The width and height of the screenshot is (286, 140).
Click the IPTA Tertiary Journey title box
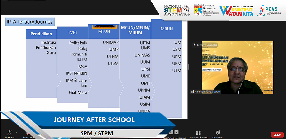(x=30, y=22)
